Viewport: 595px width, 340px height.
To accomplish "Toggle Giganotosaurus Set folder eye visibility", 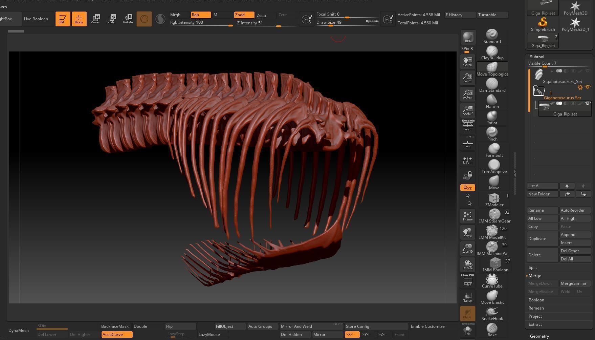I will (588, 87).
